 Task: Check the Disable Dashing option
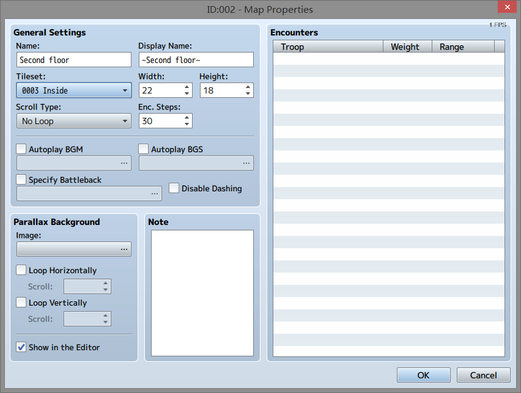click(x=174, y=188)
